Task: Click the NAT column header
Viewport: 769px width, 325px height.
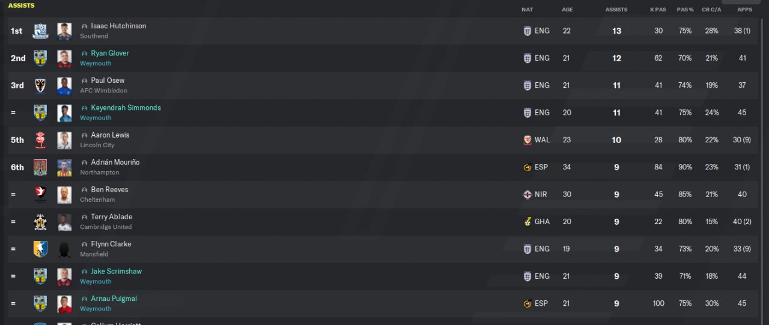Action: [527, 10]
